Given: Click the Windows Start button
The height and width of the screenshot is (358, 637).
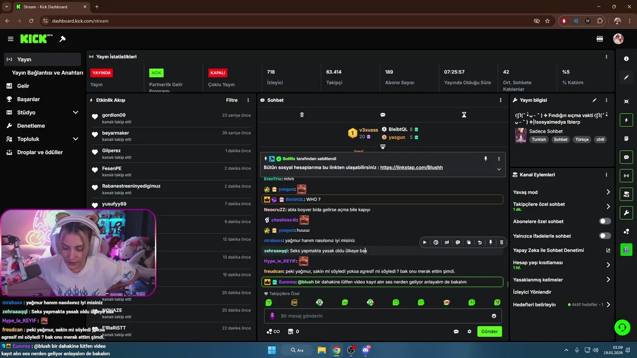Looking at the screenshot, I should (272, 350).
